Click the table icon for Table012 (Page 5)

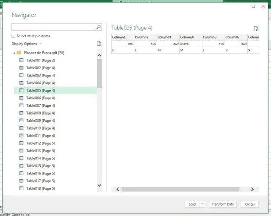point(22,143)
